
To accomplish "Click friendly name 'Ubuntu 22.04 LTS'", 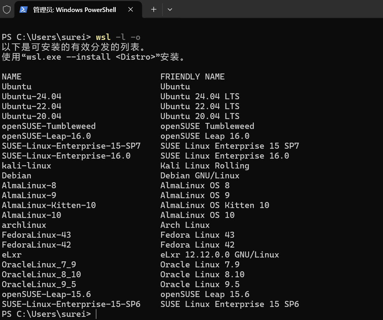I will (200, 106).
